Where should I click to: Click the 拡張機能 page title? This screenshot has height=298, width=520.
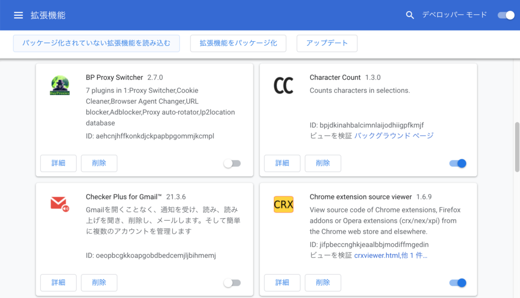point(48,15)
